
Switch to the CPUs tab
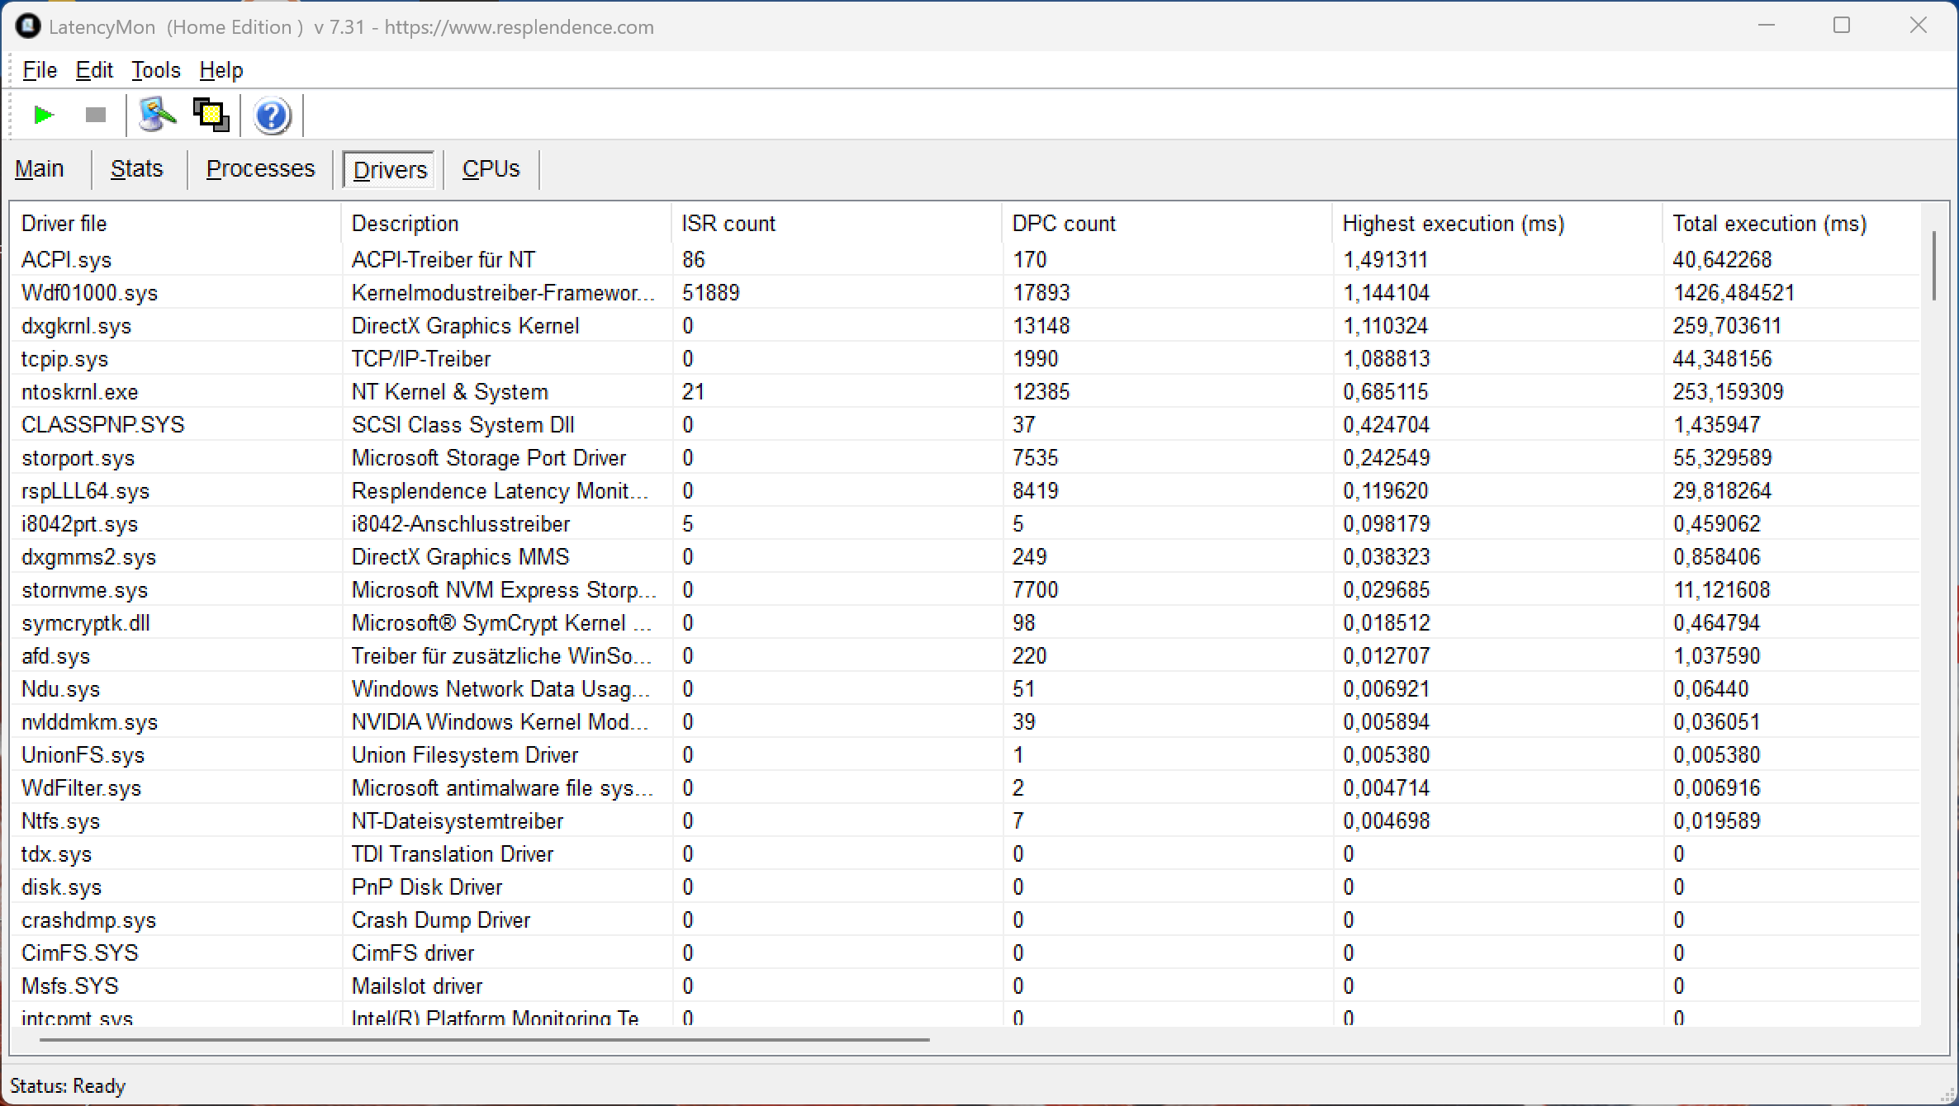[491, 169]
